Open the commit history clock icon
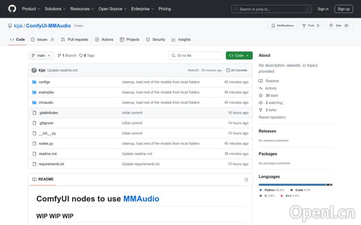Viewport: 361px width, 225px height. (x=228, y=70)
